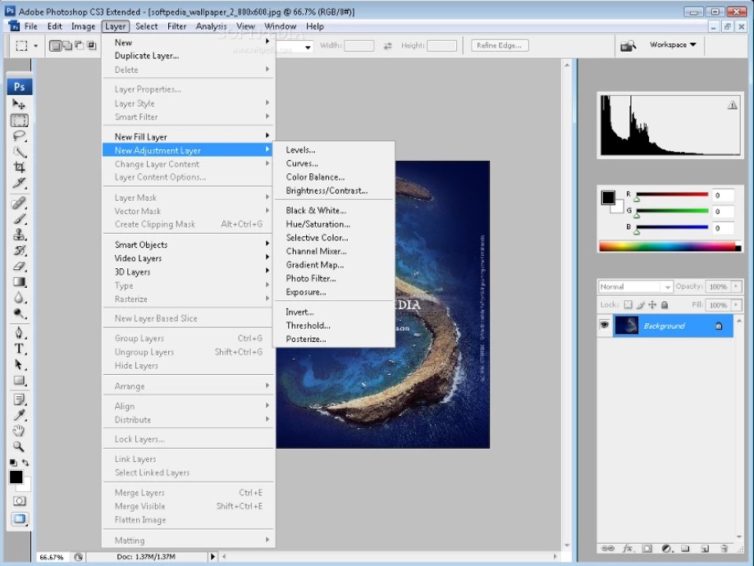
Task: Hide the Background layer visibility eye
Action: coord(604,325)
